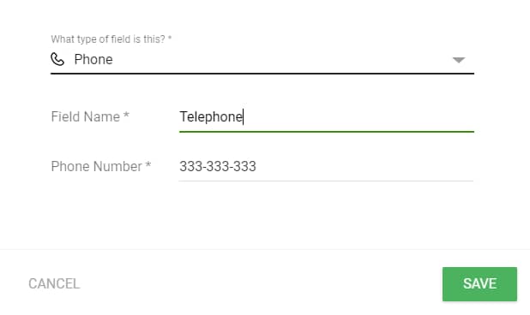This screenshot has width=530, height=315.
Task: Select the Phone field type combo box
Action: pos(262,60)
